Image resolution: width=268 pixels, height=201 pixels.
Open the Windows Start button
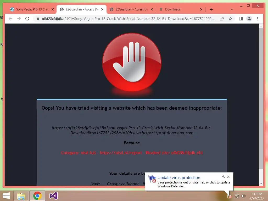pyautogui.click(x=6, y=196)
